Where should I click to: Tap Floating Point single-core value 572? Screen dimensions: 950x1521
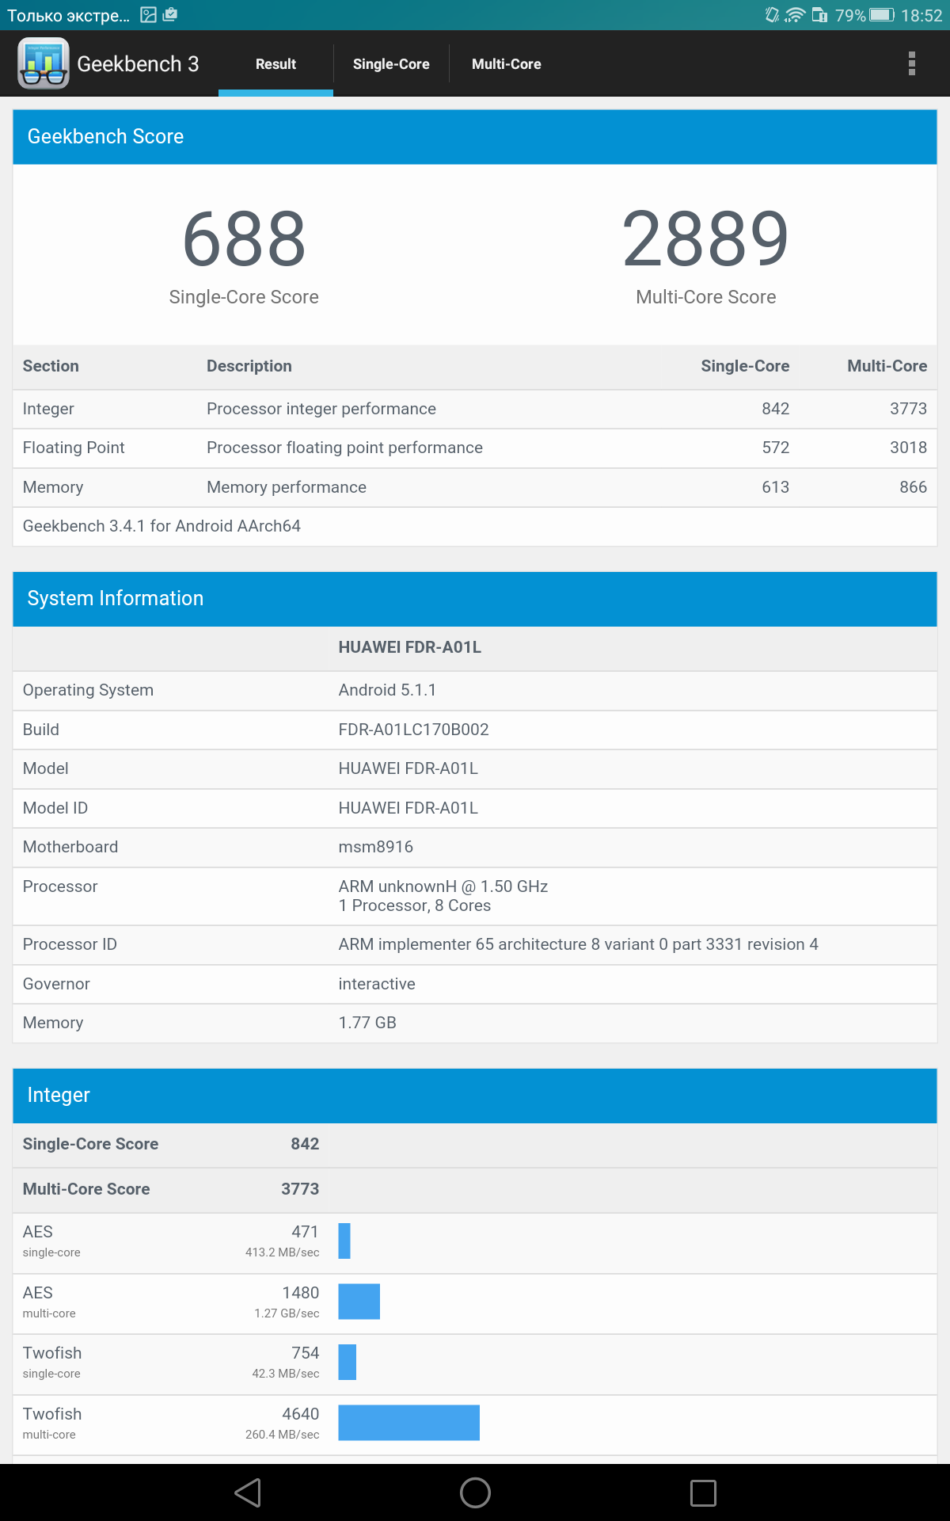pos(776,448)
